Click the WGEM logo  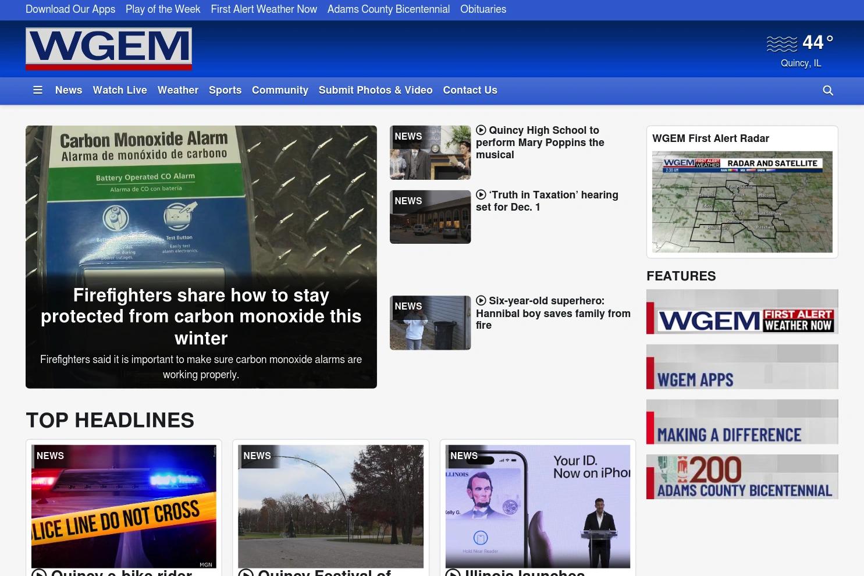tap(109, 49)
